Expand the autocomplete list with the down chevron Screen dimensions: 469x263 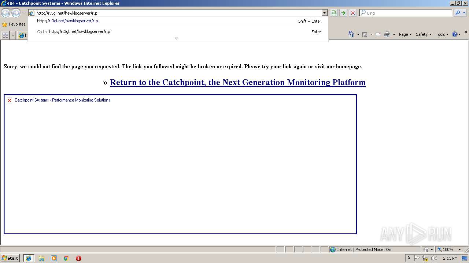[176, 38]
